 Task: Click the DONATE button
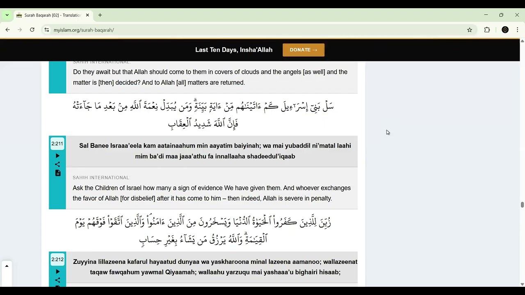304,50
